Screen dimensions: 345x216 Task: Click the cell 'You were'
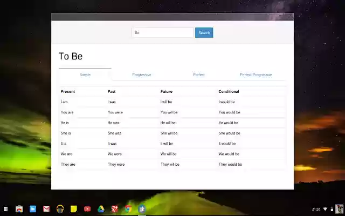[115, 112]
